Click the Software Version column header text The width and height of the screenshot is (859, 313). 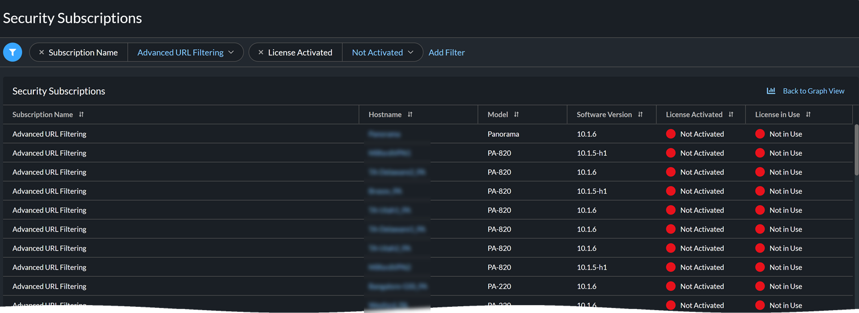pyautogui.click(x=604, y=115)
